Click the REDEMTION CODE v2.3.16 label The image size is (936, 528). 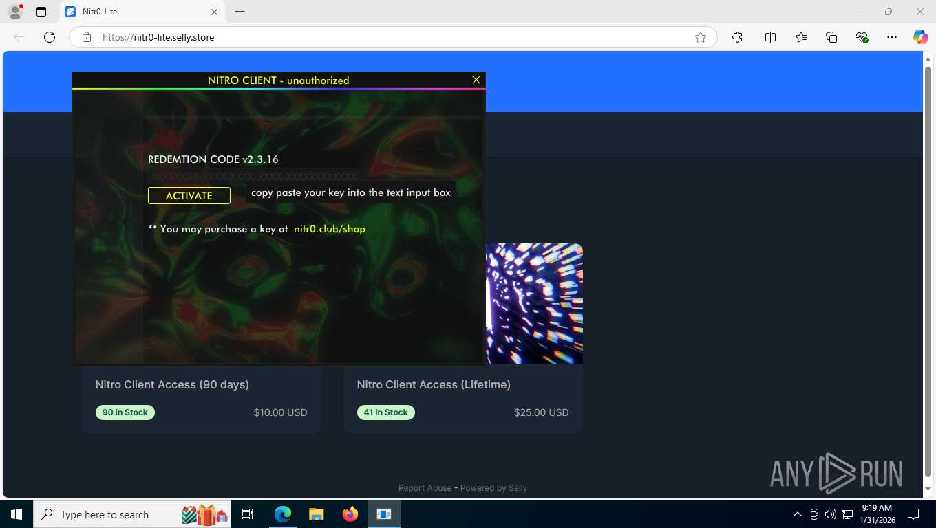213,159
